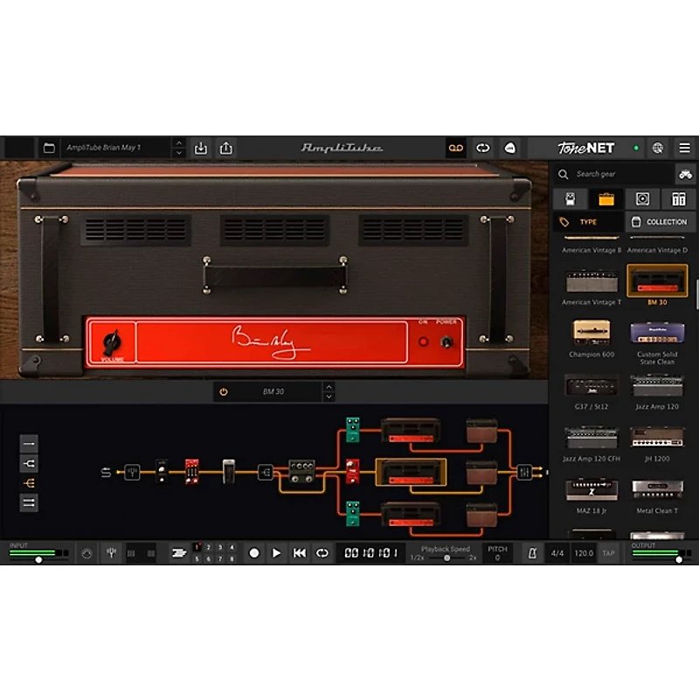
Task: Select the bottom path cabinet
Action: pos(482,515)
